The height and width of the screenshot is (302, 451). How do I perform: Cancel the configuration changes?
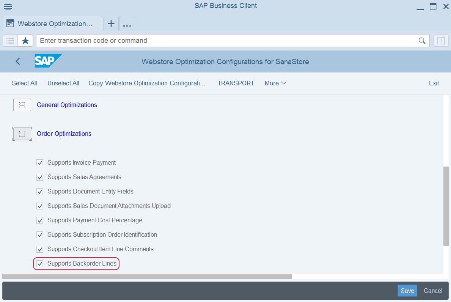(433, 291)
